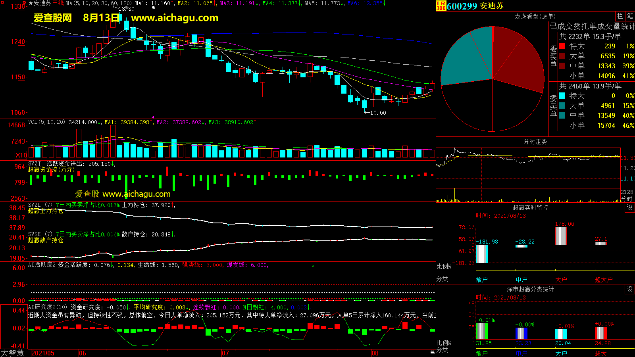This screenshot has height=357, width=635.
Task: Open settings 设 for 超赢实时监控 panel
Action: pos(629,207)
